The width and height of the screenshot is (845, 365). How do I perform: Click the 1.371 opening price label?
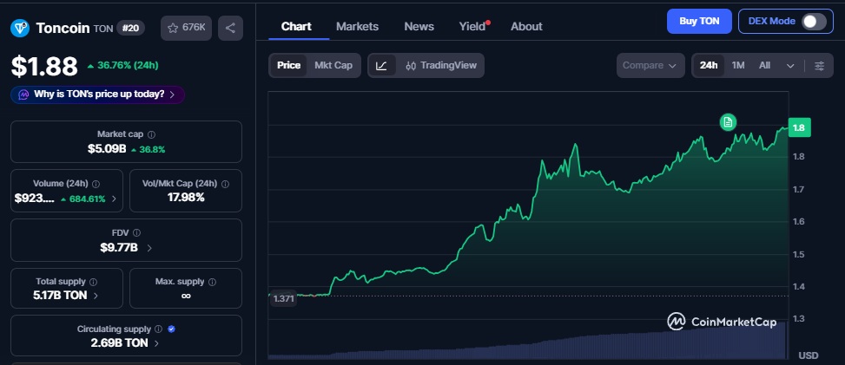283,299
